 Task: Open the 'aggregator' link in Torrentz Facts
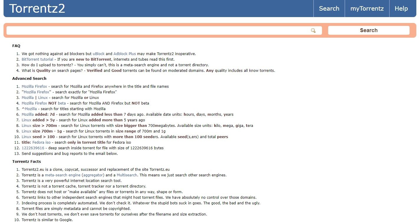tap(93, 175)
